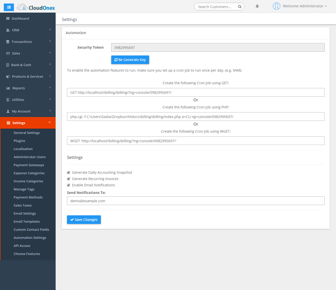Click the Transactions database icon
The height and width of the screenshot is (290, 336).
(8, 42)
